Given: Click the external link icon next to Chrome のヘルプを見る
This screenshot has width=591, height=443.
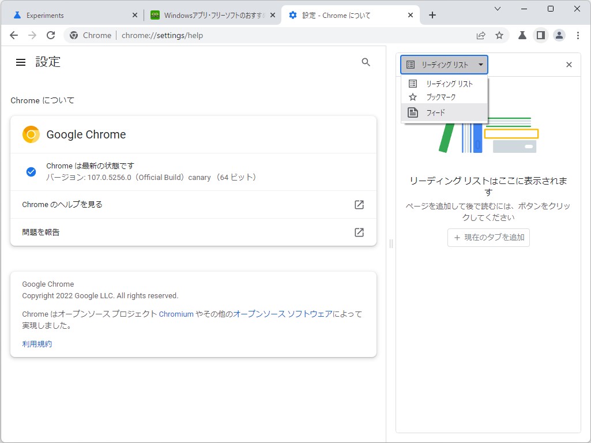Looking at the screenshot, I should coord(359,204).
